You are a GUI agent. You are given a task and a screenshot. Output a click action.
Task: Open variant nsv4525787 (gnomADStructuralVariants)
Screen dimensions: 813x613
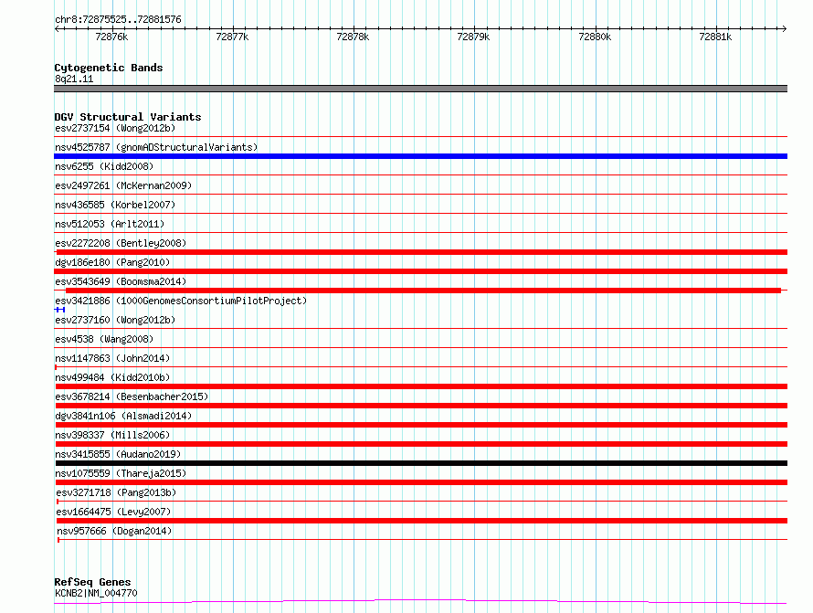[x=156, y=147]
